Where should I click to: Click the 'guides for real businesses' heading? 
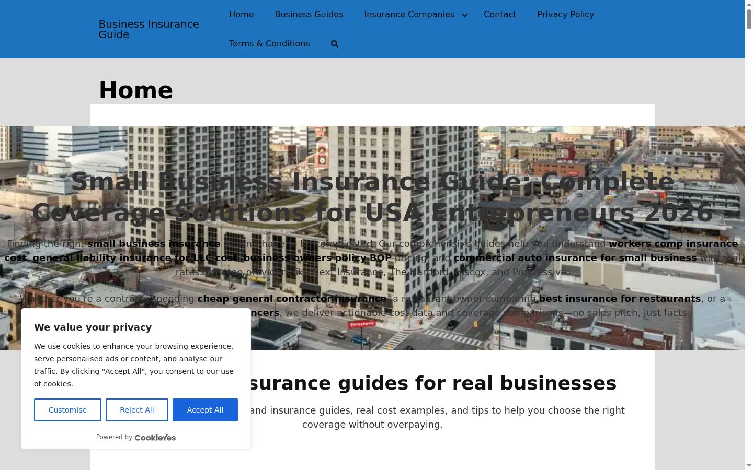tap(431, 383)
